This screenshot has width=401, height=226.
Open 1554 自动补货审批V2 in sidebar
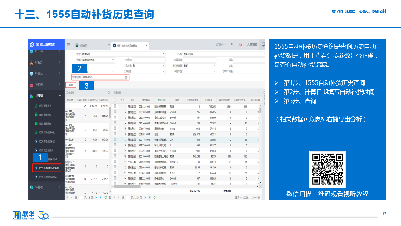click(x=46, y=177)
